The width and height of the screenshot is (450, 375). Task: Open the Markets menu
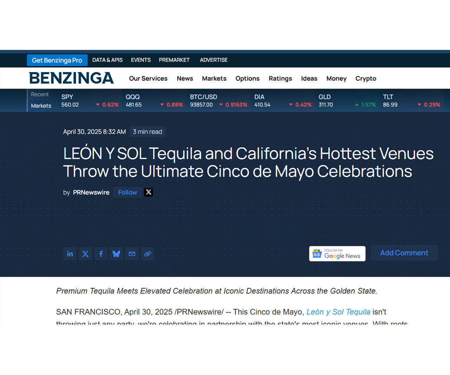[x=214, y=79]
